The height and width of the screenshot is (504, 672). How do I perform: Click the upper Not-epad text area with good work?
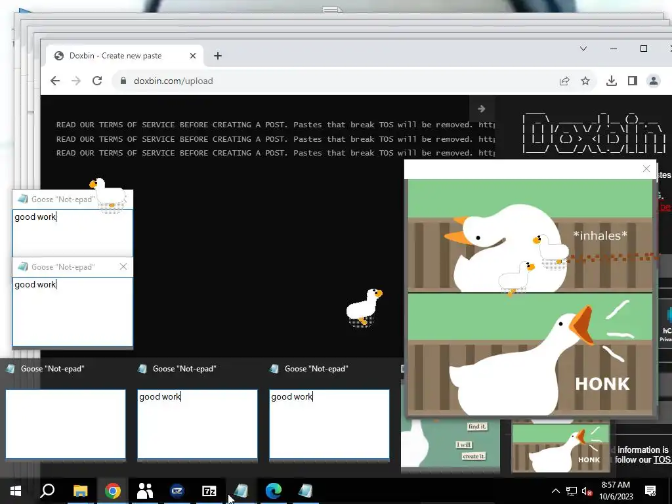coord(73,234)
